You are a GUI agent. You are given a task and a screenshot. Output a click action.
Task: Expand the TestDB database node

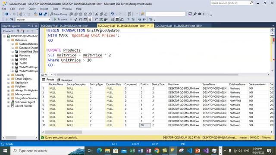[x=13, y=63]
